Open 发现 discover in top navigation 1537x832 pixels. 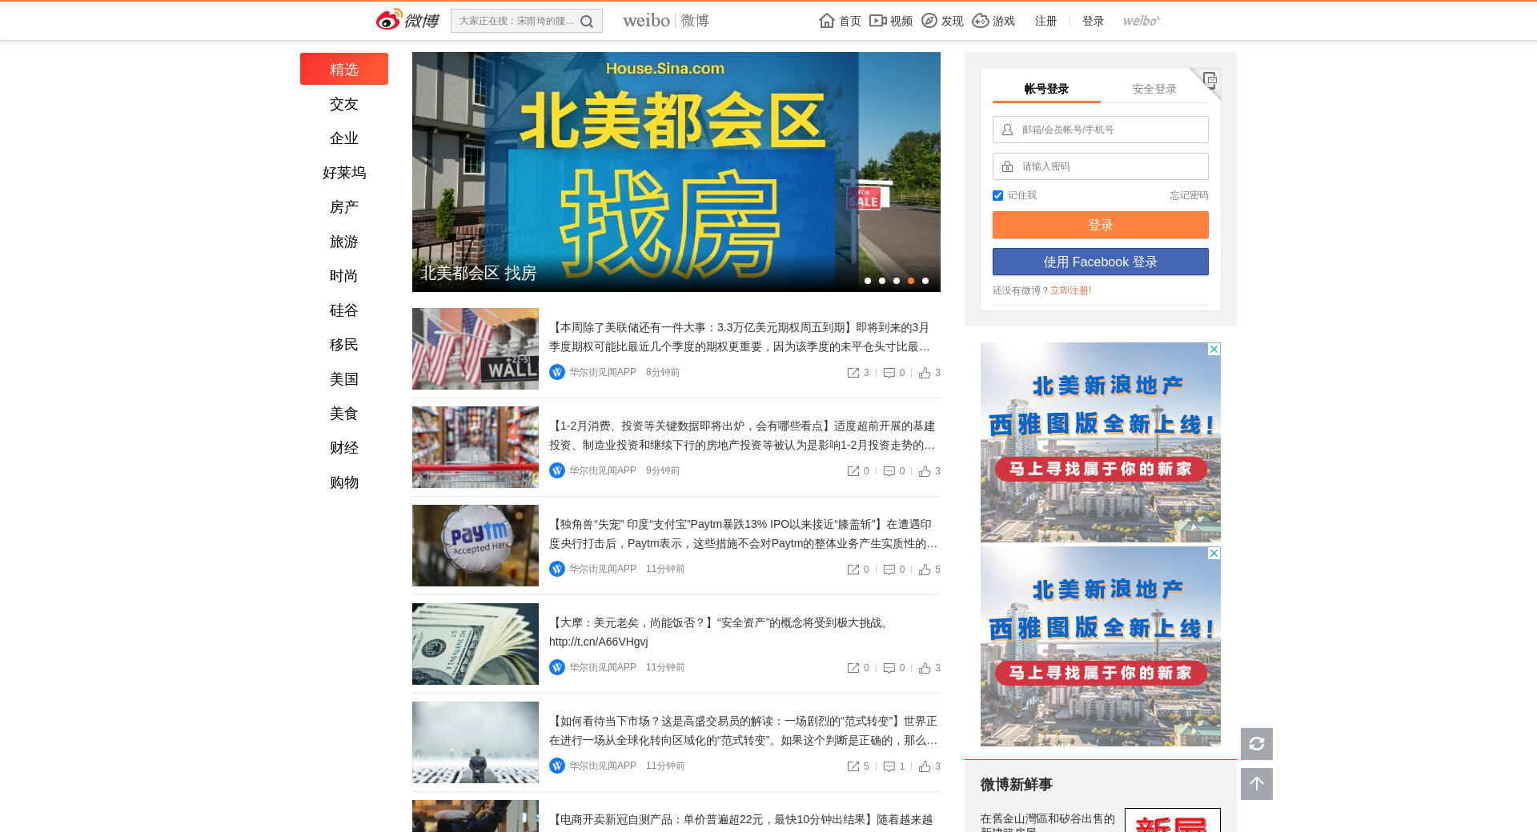point(942,21)
